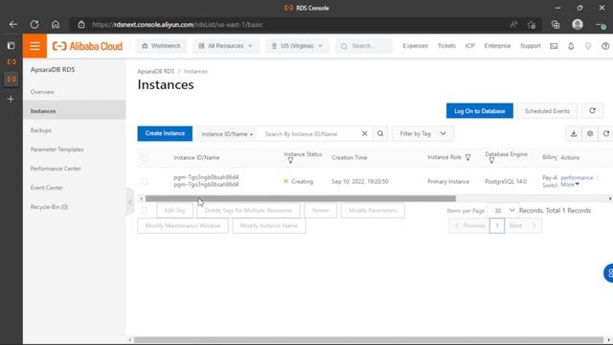Open the orange hamburger navigation menu
Screen dimensions: 613x345
(34, 46)
